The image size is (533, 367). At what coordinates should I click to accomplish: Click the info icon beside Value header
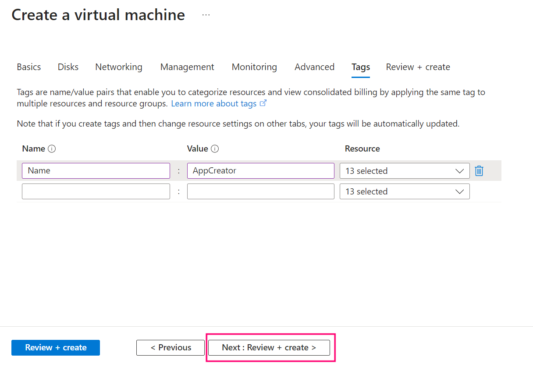pos(215,149)
